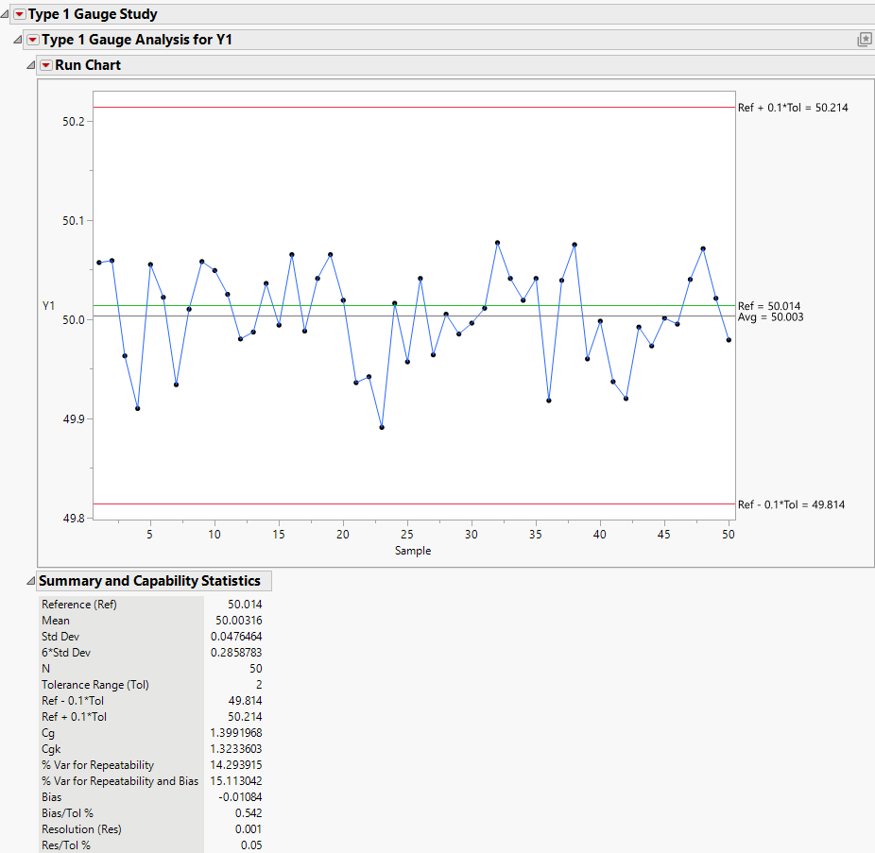Collapse the Summary and Capability Statistics section
Screen dimensions: 875x853
click(31, 580)
